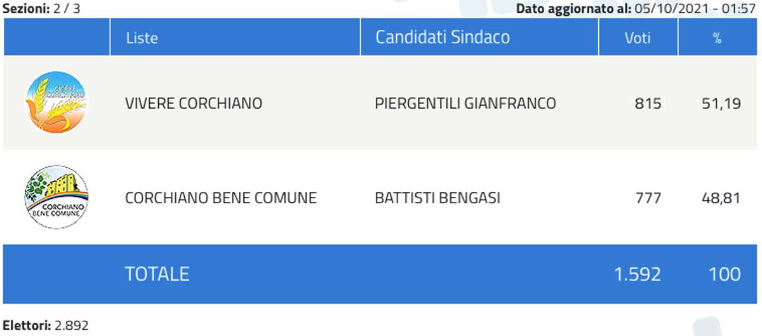Click the Vivere Corchiano wheat logo
The height and width of the screenshot is (336, 762).
click(57, 103)
